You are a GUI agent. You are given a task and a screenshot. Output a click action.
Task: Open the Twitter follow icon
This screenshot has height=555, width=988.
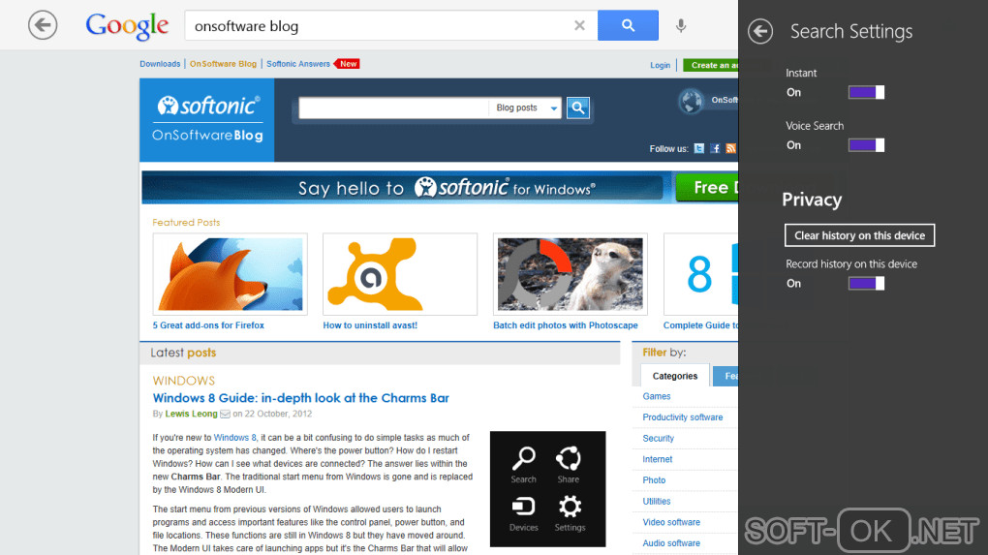pyautogui.click(x=698, y=148)
